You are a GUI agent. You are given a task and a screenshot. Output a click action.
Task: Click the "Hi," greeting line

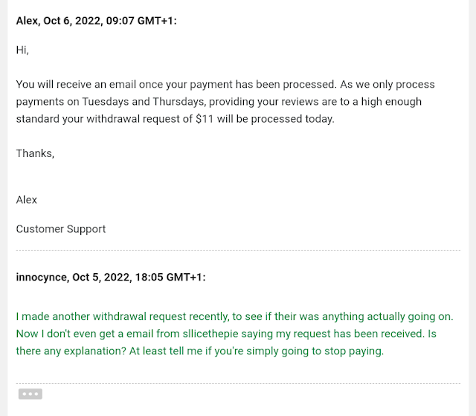[22, 50]
